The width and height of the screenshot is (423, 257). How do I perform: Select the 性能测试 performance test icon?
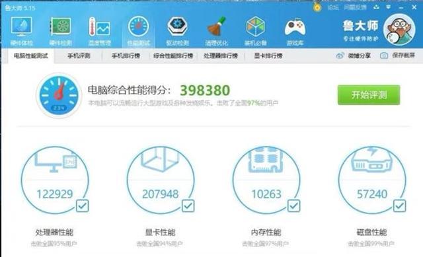pos(138,30)
